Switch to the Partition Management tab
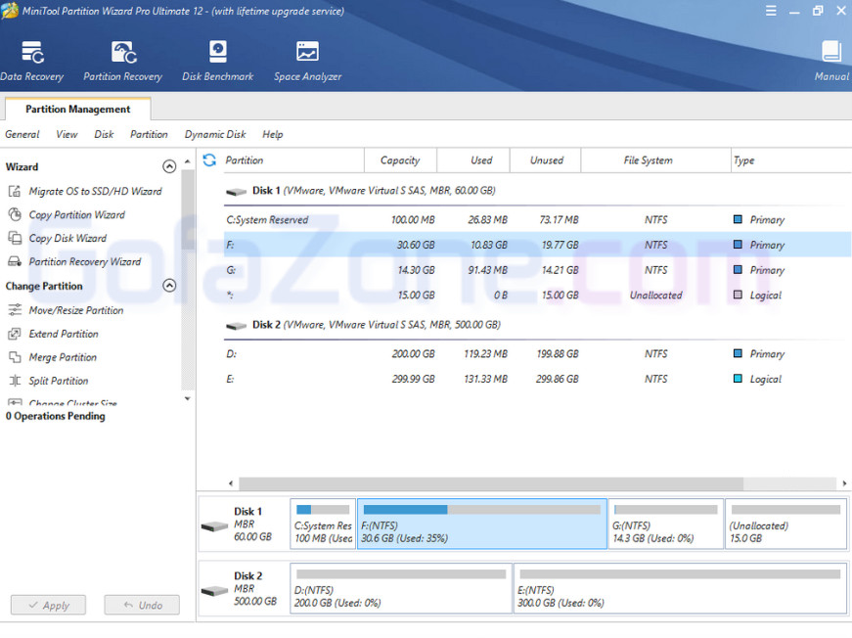852x638 pixels. pyautogui.click(x=78, y=110)
